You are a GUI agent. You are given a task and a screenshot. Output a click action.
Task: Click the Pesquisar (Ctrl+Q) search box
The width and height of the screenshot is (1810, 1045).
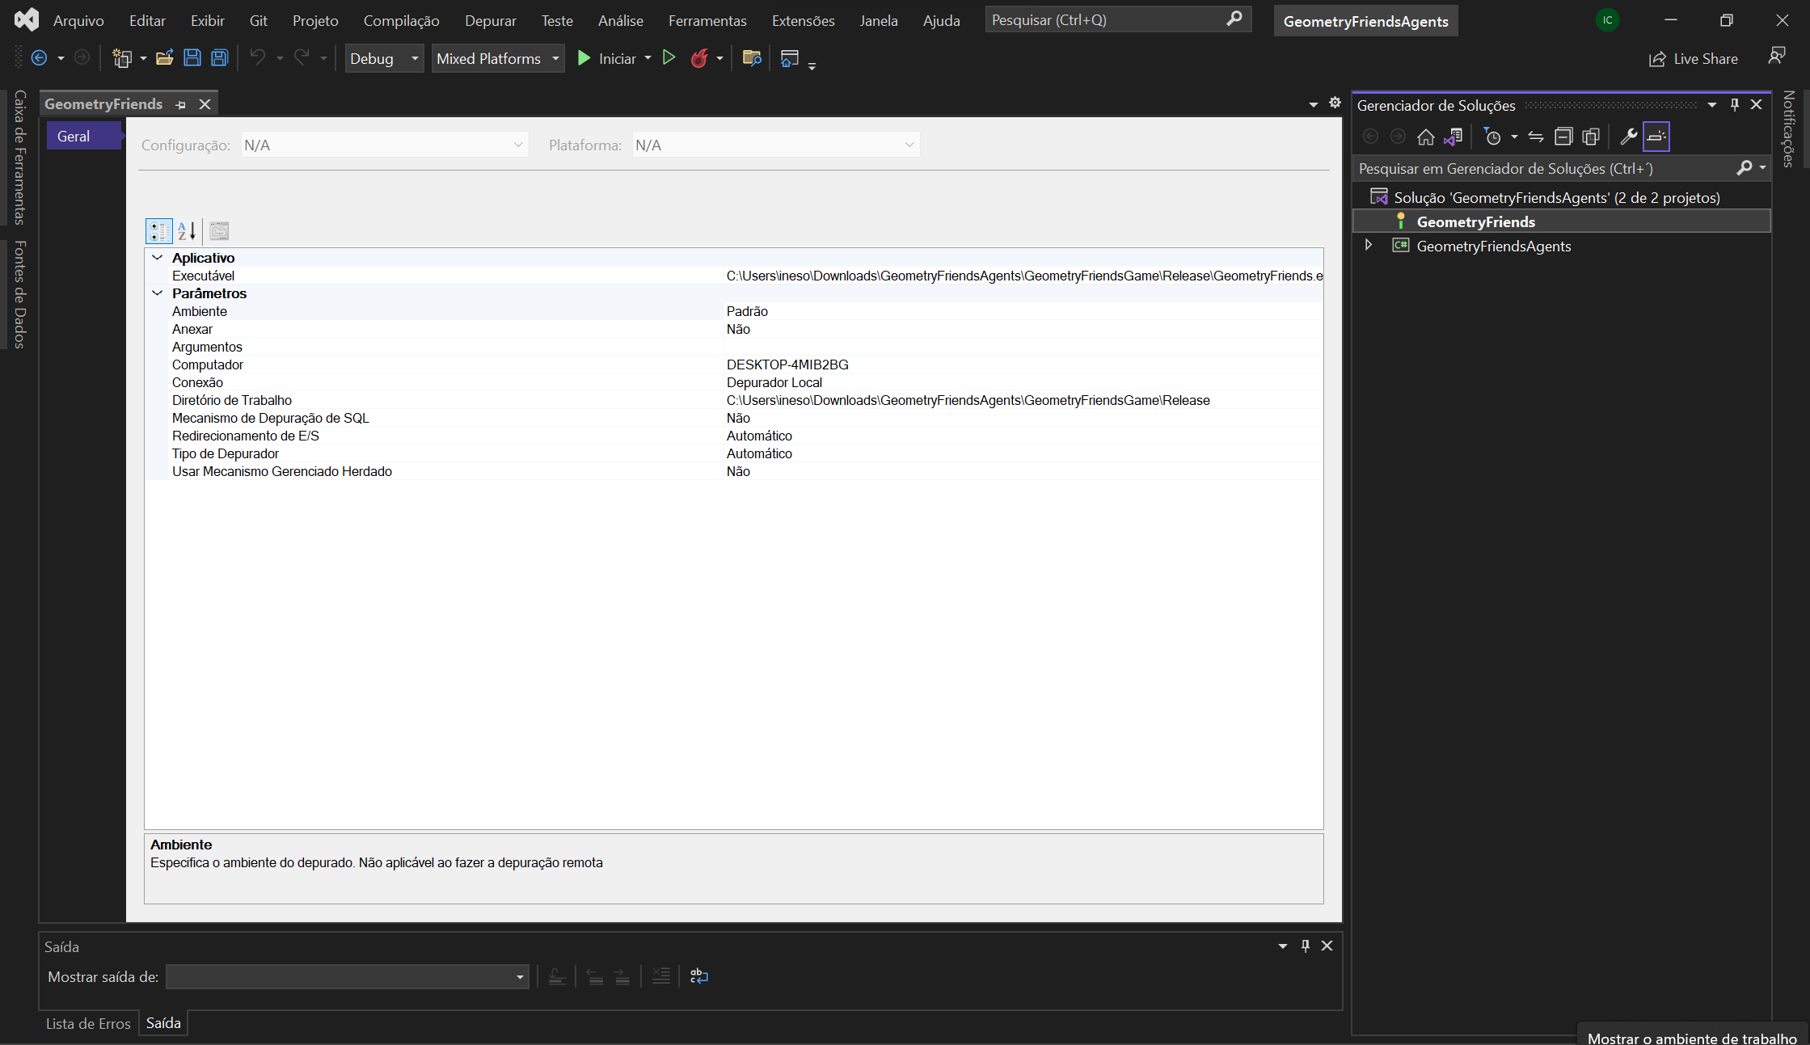pyautogui.click(x=1118, y=19)
